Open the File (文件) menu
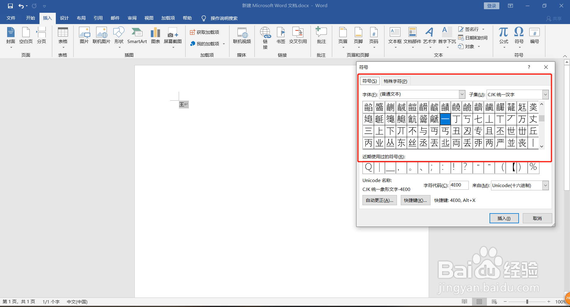Viewport: 570px width, 307px height. [x=11, y=18]
